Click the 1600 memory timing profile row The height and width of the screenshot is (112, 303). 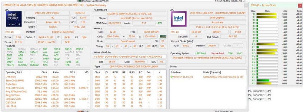click(x=130, y=106)
